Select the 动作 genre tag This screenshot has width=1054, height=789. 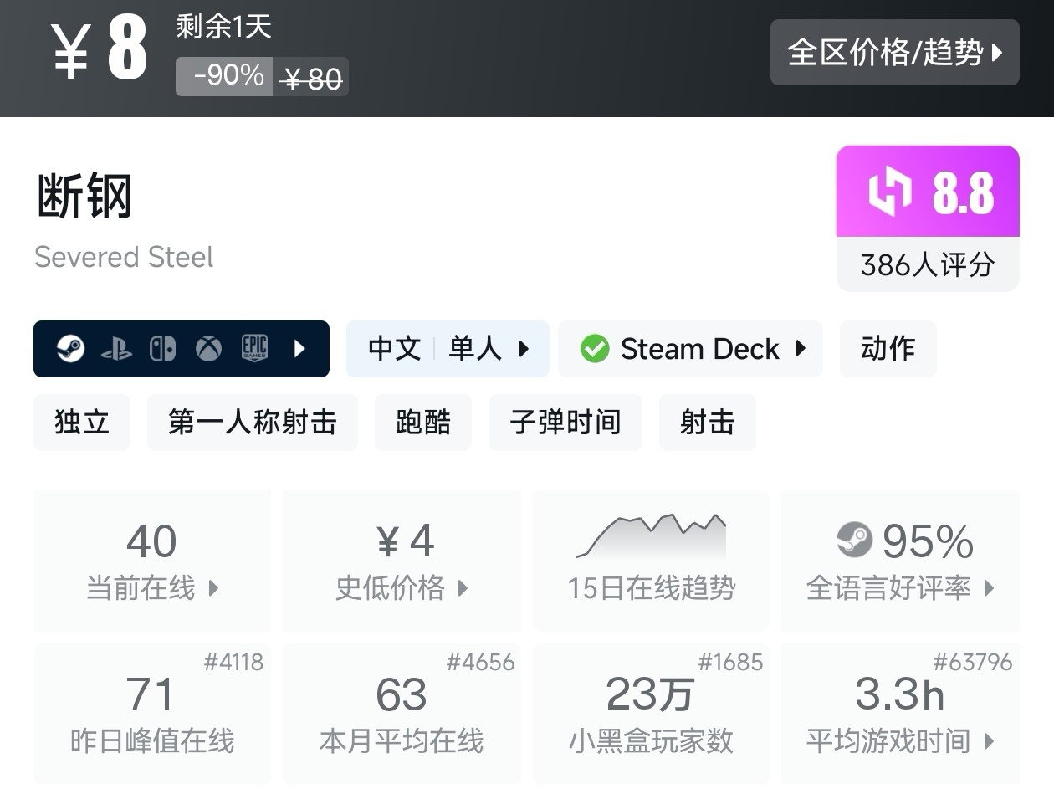point(888,349)
